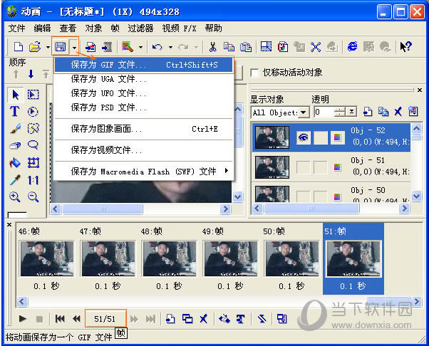The width and height of the screenshot is (429, 346).
Task: Click the 透明 transparency value field
Action: click(x=324, y=112)
